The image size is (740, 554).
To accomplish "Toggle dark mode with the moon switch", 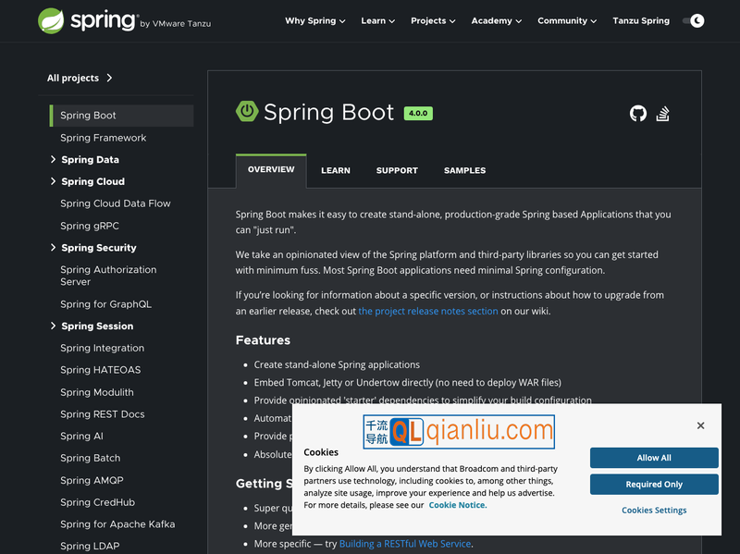I will [x=694, y=20].
